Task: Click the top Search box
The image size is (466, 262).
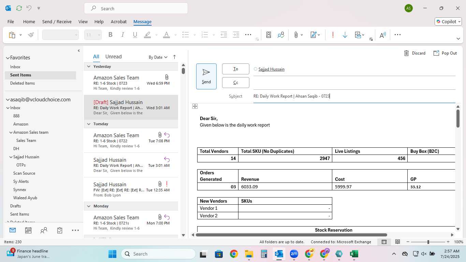Action: pyautogui.click(x=136, y=9)
